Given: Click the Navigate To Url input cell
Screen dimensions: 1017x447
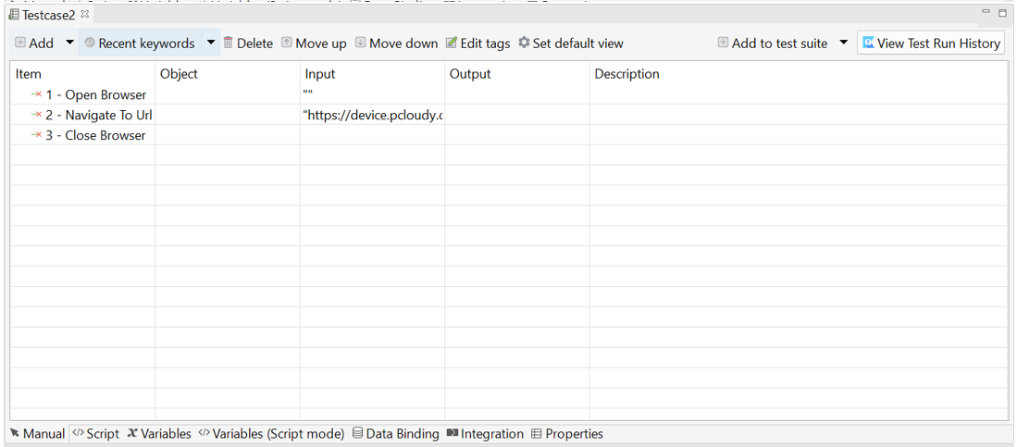Looking at the screenshot, I should [372, 115].
